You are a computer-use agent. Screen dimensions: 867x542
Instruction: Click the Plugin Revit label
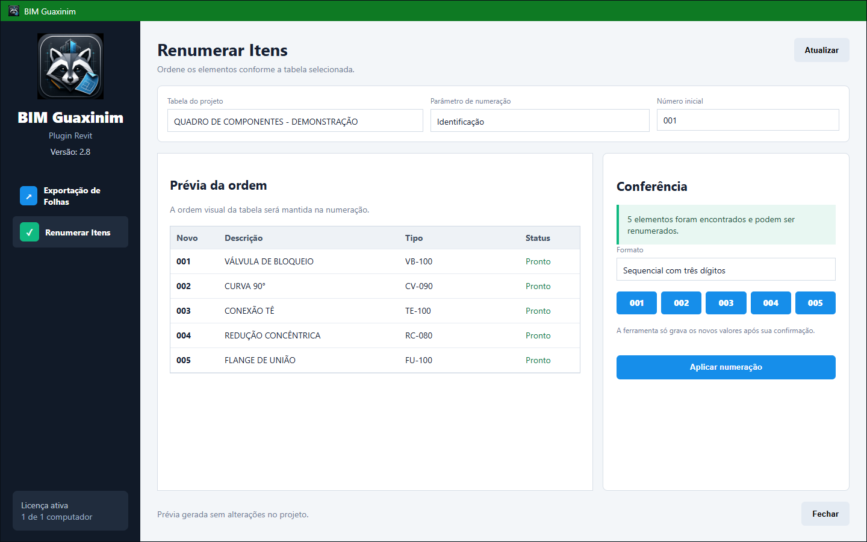[70, 135]
